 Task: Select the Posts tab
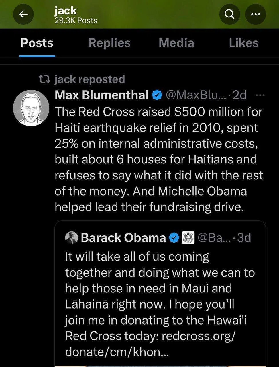pyautogui.click(x=37, y=43)
